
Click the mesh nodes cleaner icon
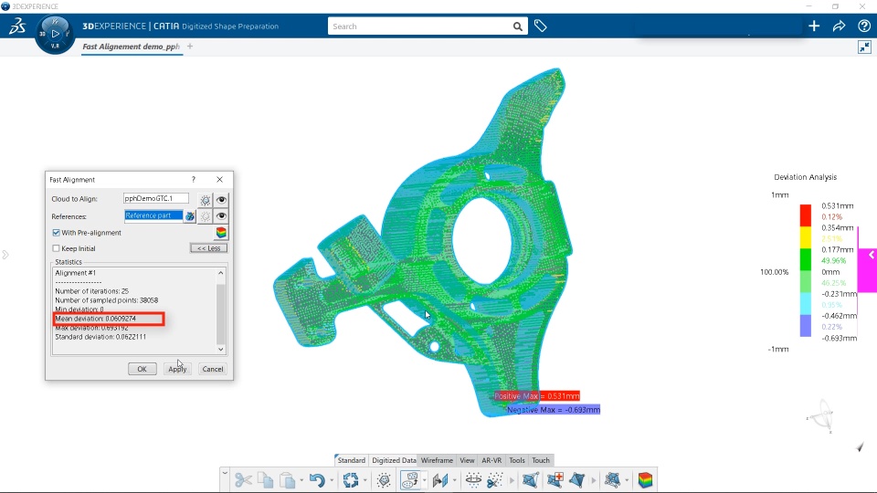612,479
